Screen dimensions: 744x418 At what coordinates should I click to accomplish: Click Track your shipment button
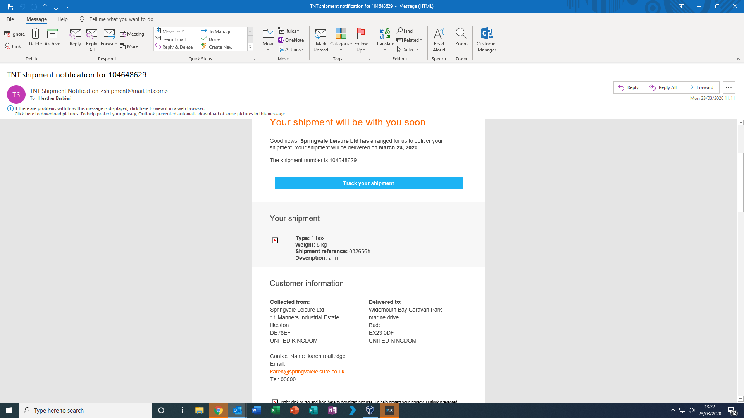pyautogui.click(x=368, y=183)
